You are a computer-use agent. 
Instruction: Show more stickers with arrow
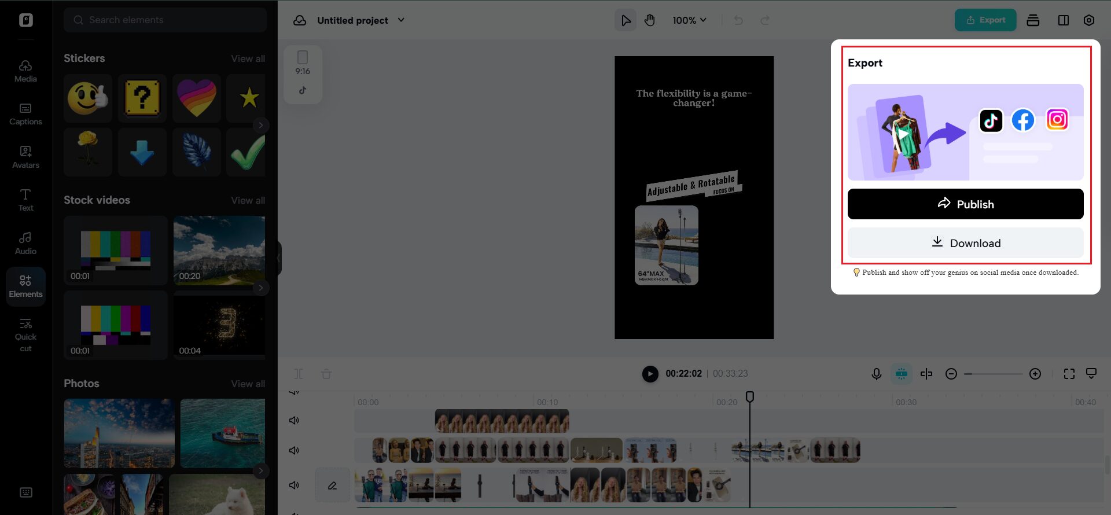click(261, 125)
